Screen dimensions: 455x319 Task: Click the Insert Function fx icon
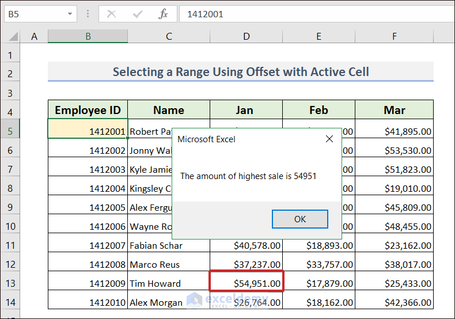coord(163,14)
